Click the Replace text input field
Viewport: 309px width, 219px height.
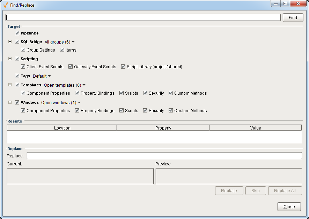point(164,156)
